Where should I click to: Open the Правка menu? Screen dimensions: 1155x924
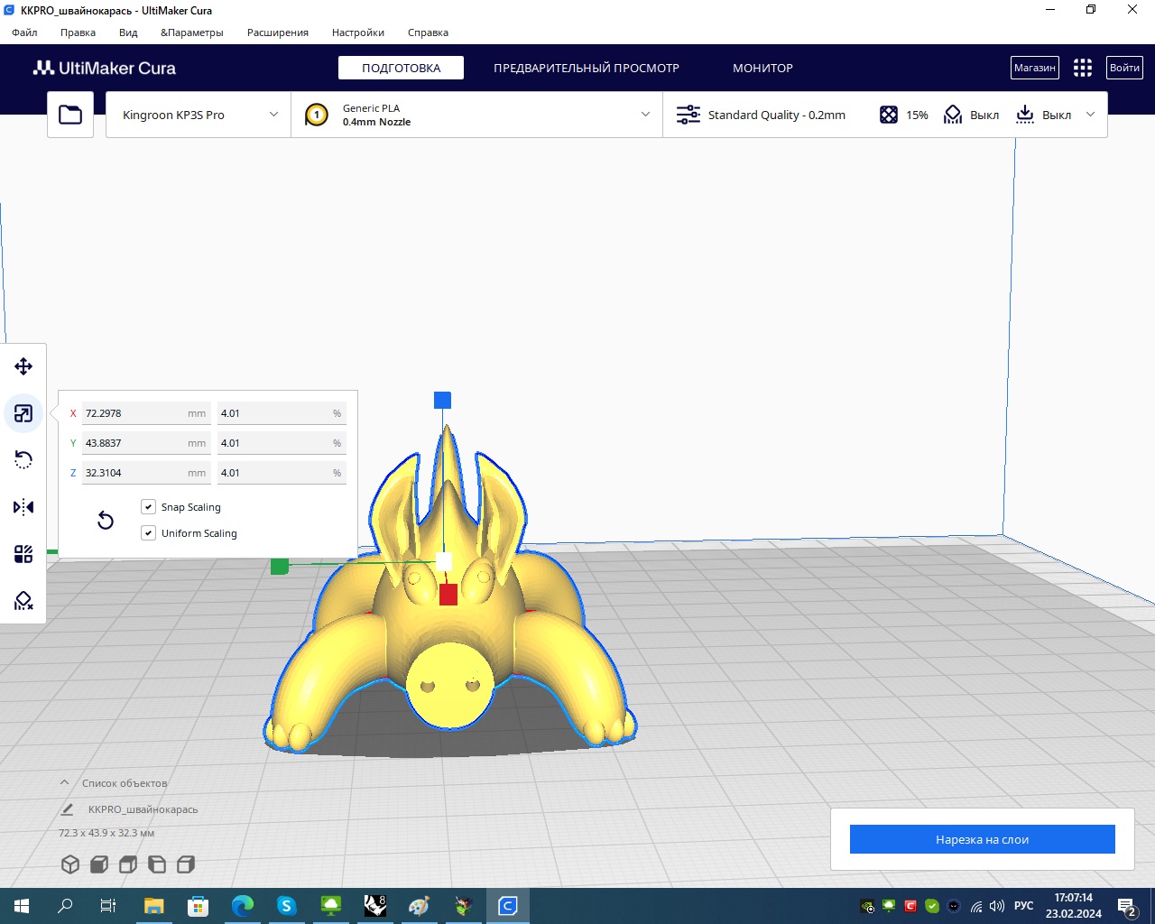coord(79,32)
